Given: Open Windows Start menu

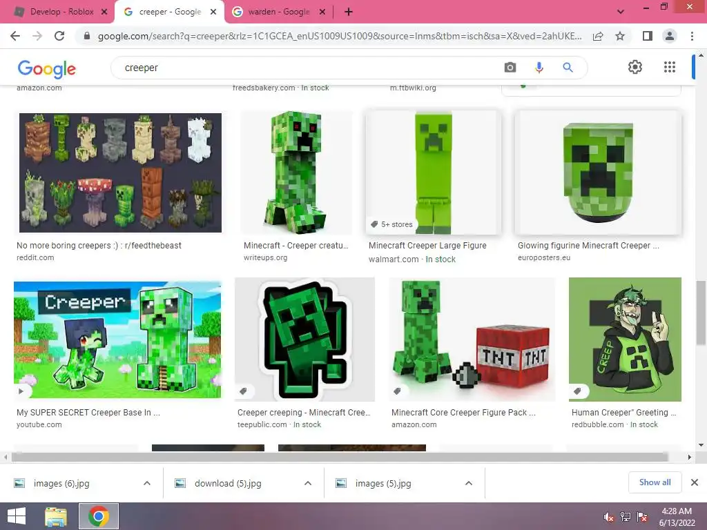Looking at the screenshot, I should coord(17,516).
